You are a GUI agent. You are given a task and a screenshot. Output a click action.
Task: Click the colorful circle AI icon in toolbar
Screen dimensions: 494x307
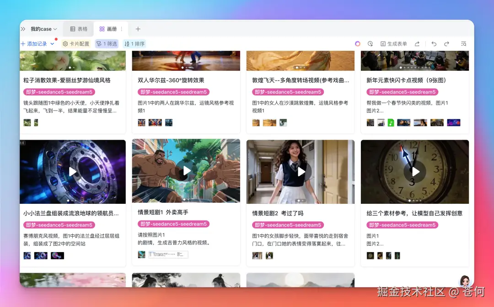pyautogui.click(x=358, y=43)
